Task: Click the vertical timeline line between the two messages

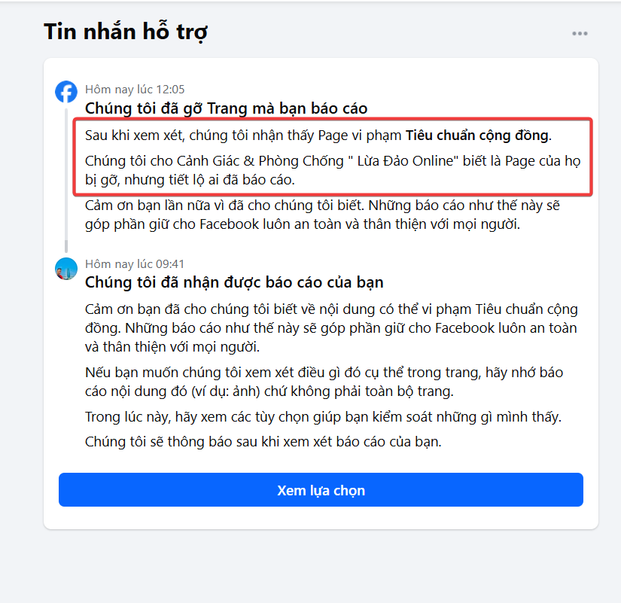Action: 66,179
